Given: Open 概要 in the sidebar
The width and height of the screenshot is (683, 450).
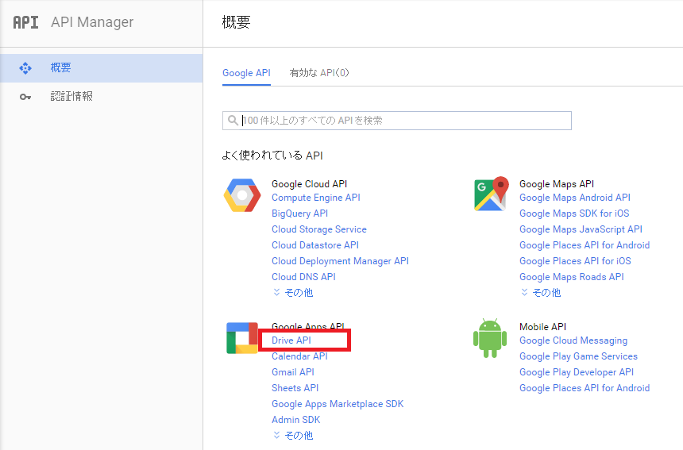Looking at the screenshot, I should 102,68.
